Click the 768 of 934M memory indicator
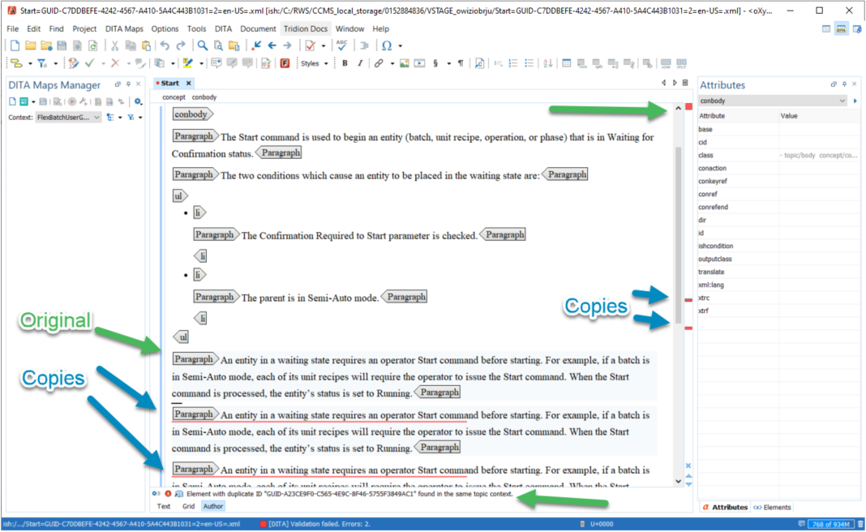Image resolution: width=866 pixels, height=532 pixels. click(x=832, y=523)
